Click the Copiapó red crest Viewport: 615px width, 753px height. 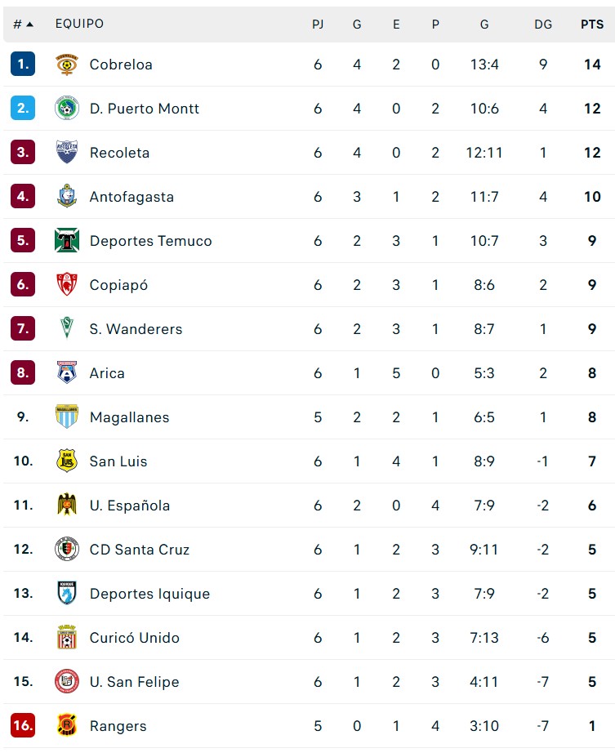65,284
